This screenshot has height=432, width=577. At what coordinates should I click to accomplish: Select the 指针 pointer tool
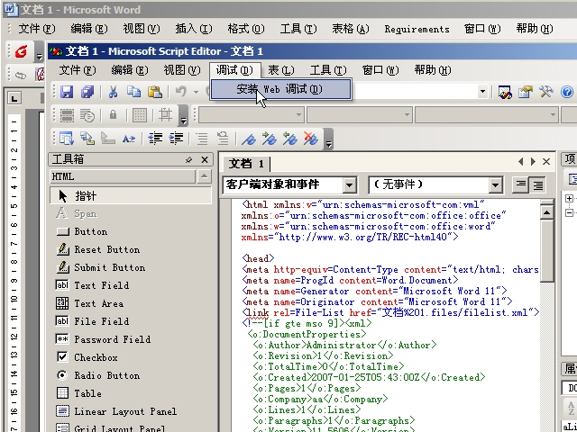(130, 195)
